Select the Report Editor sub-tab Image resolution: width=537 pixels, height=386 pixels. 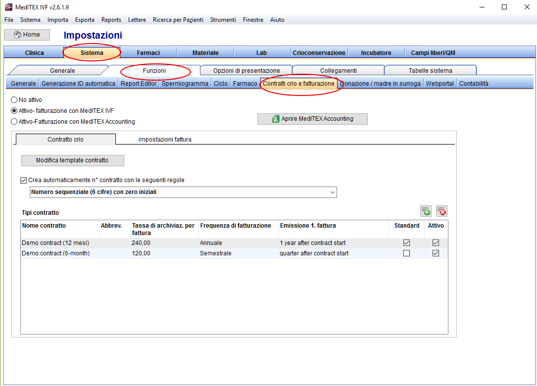[139, 84]
